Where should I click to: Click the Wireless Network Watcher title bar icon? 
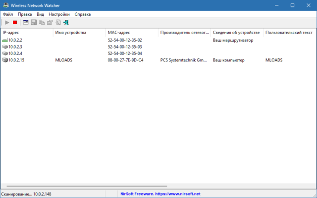[6, 5]
